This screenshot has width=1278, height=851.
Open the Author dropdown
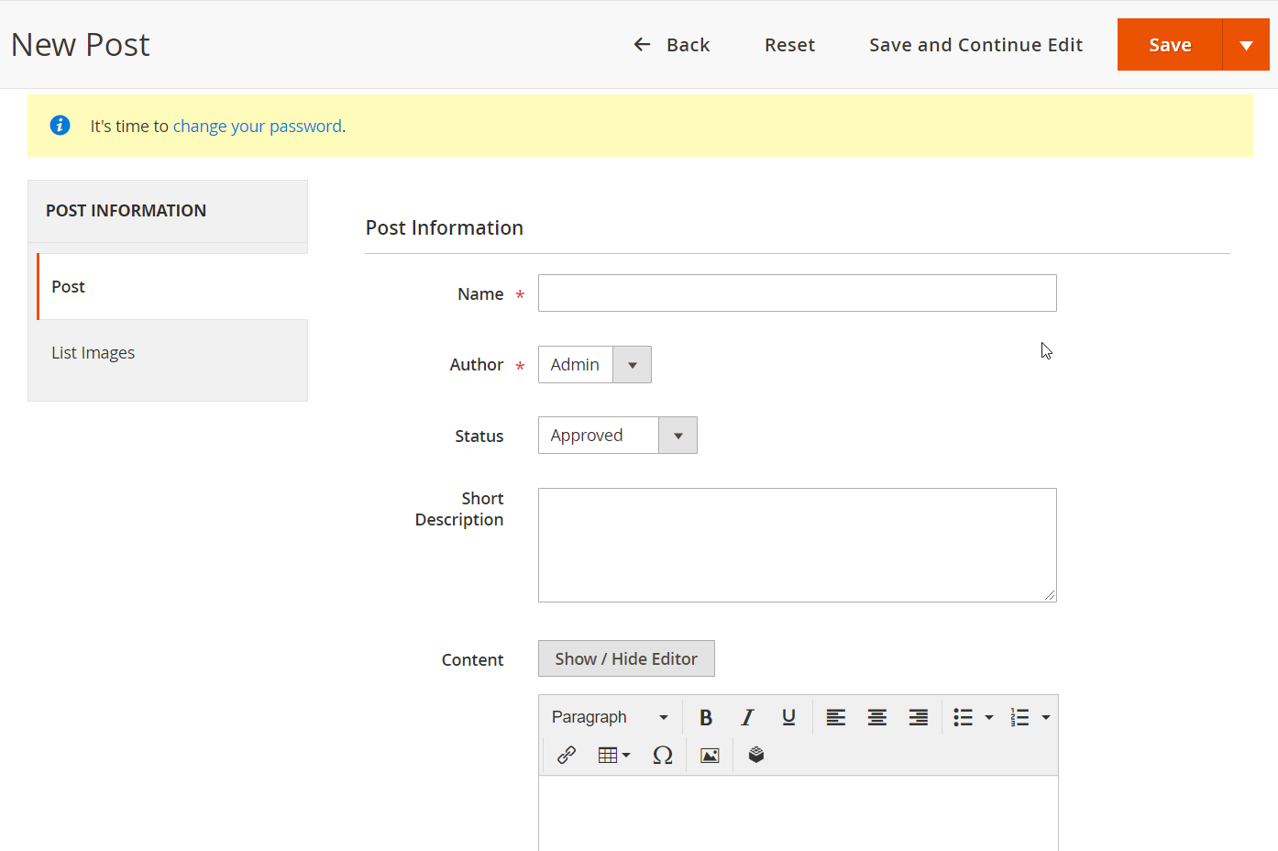(x=595, y=364)
